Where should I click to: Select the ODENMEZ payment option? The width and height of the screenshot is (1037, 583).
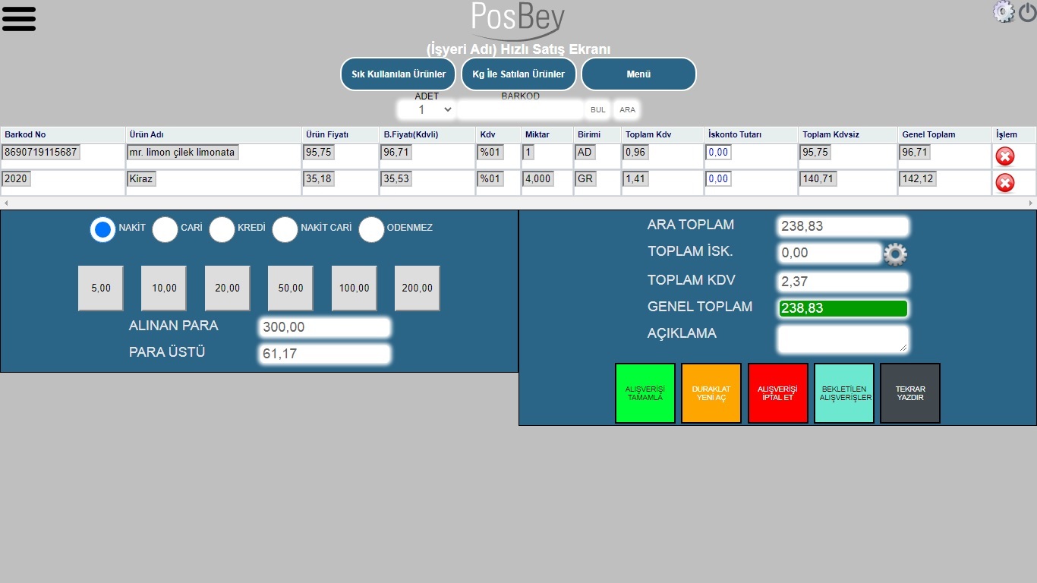371,229
